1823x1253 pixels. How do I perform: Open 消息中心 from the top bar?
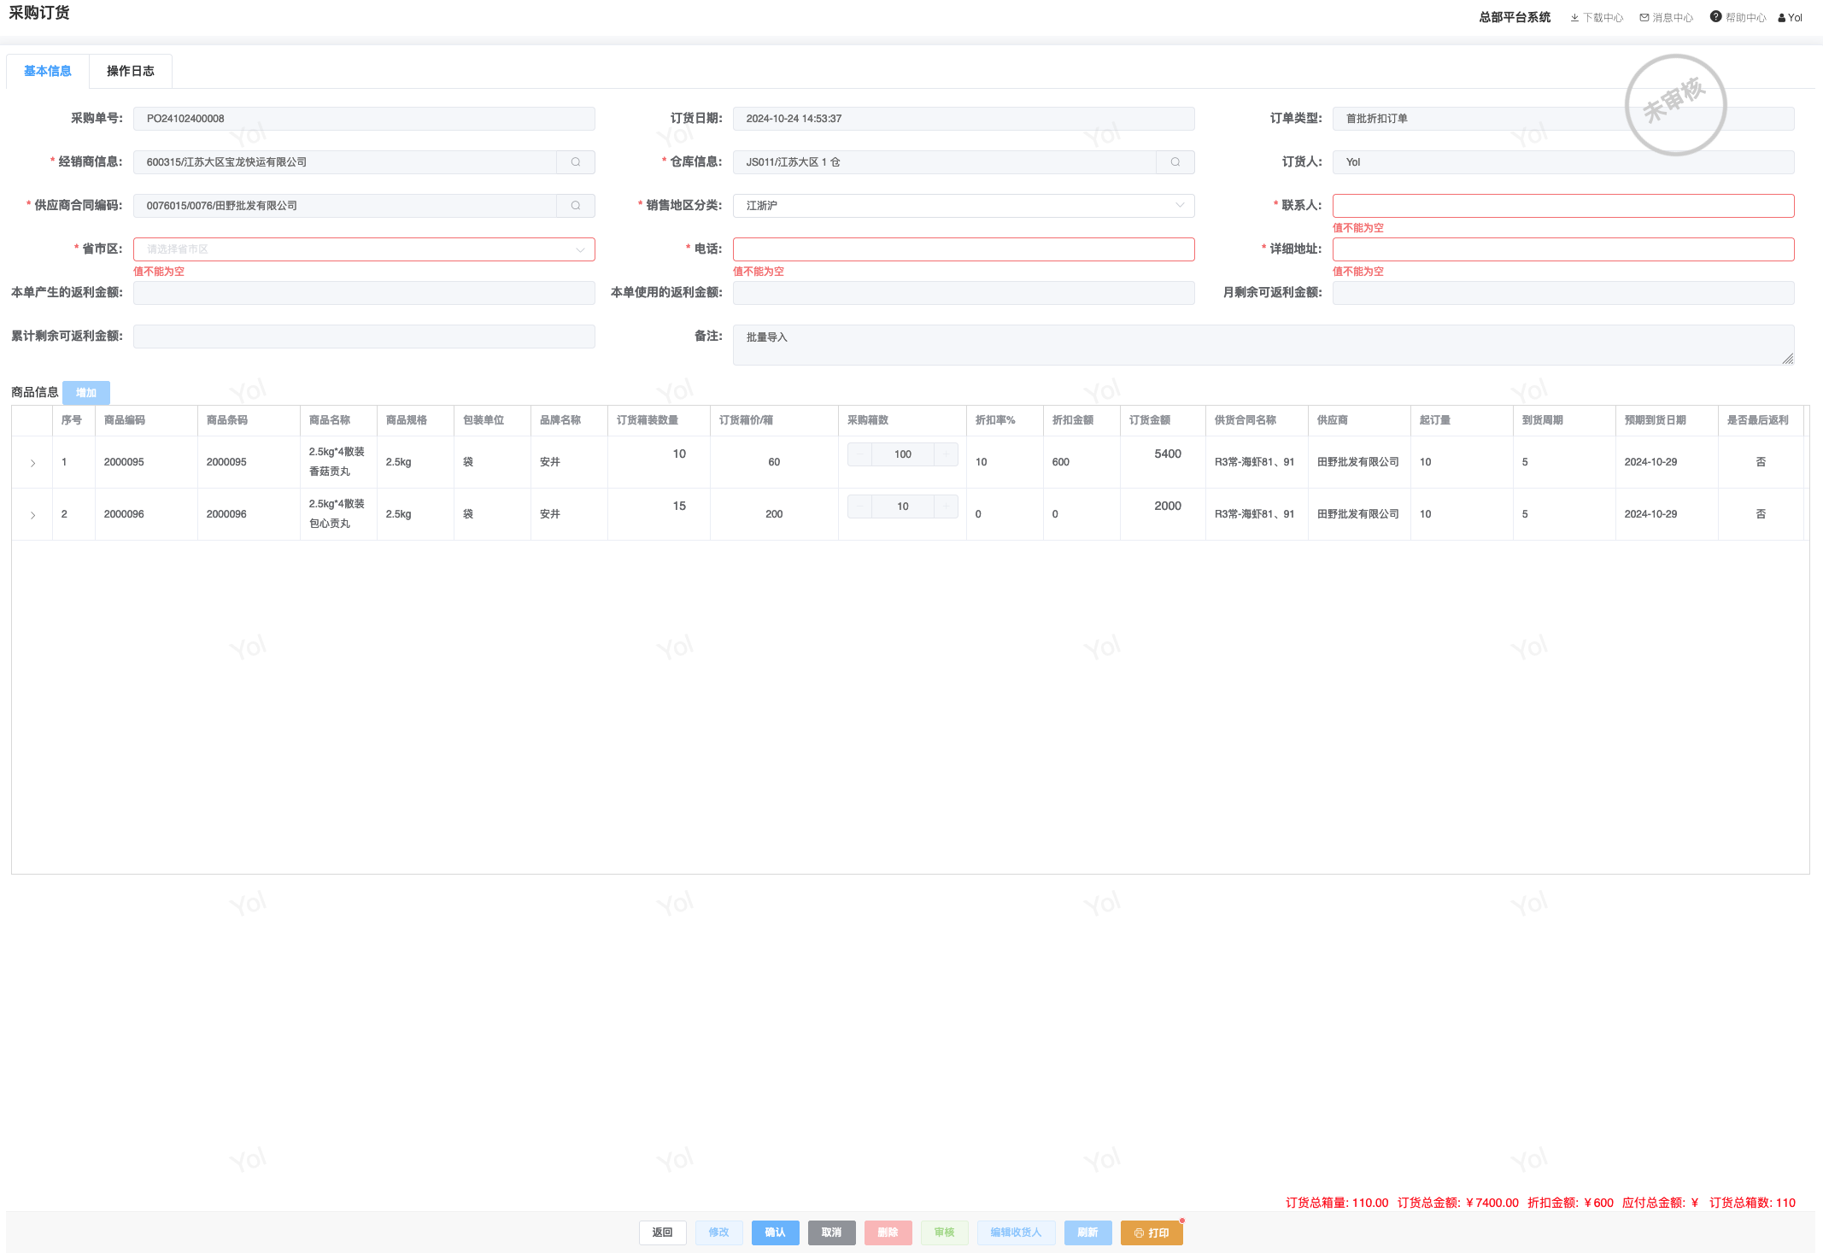click(x=1666, y=17)
